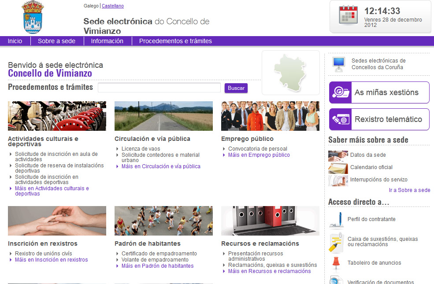The image size is (434, 284).
Task: Click the Buscar search button
Action: (x=236, y=88)
